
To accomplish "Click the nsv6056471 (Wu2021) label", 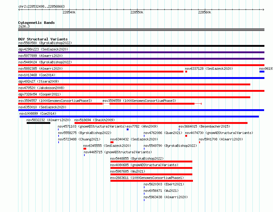I will pyautogui.click(x=161, y=191).
